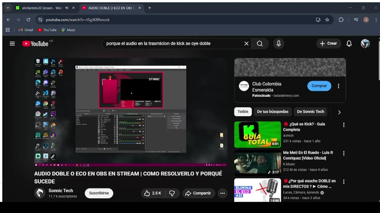This screenshot has height=213, width=380.
Task: Go forward in browser history
Action: [18, 20]
